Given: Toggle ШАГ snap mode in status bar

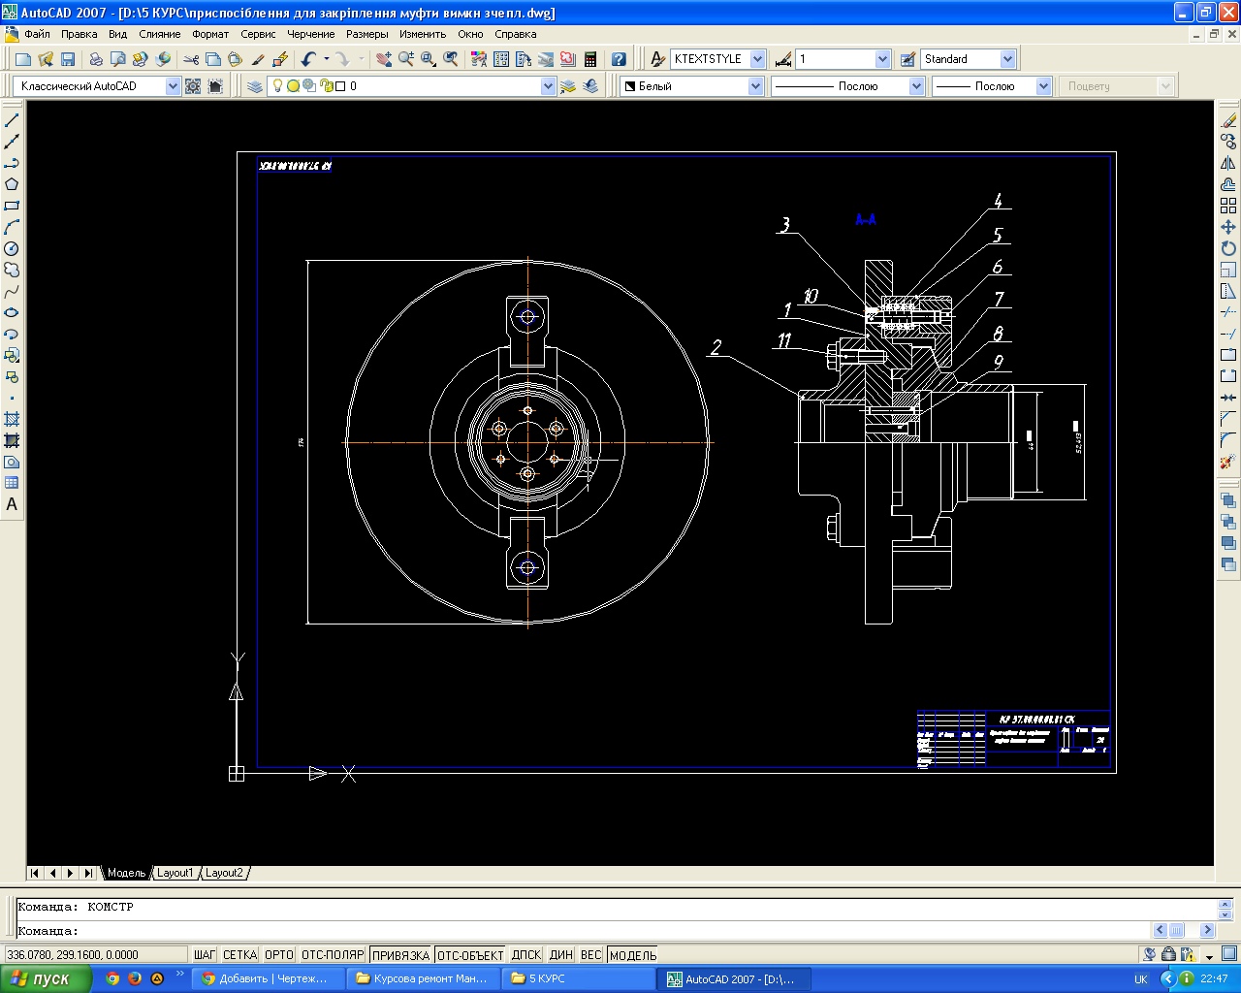Looking at the screenshot, I should tap(205, 955).
